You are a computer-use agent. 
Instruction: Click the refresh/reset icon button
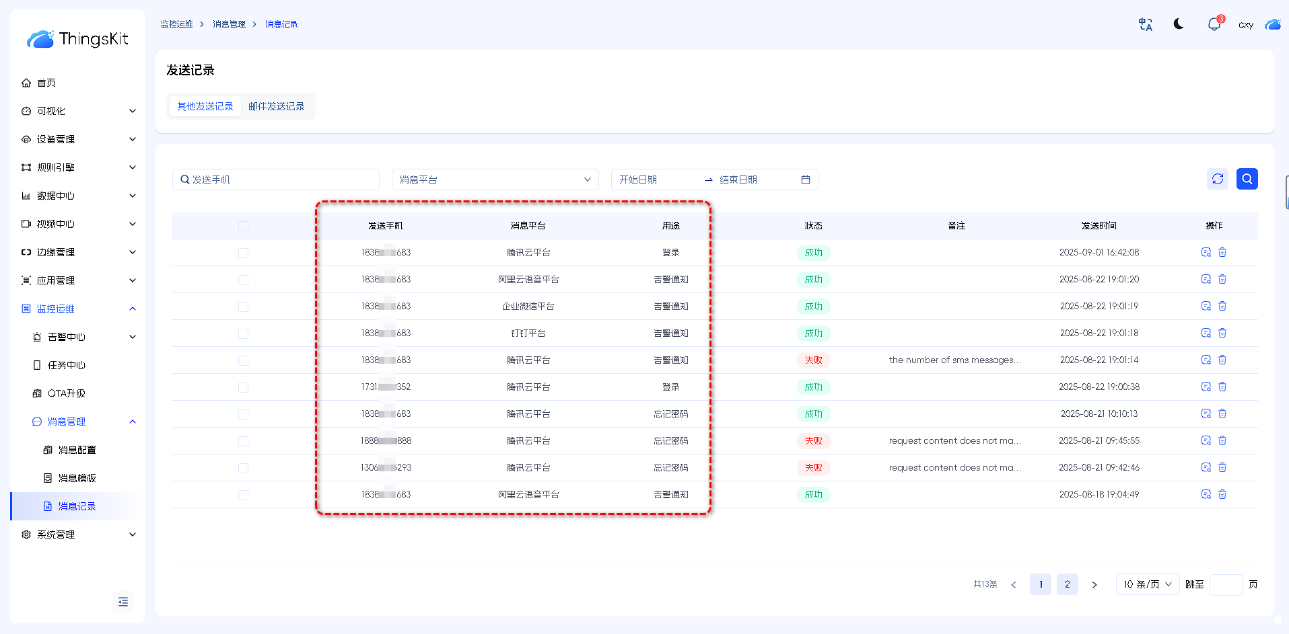pyautogui.click(x=1217, y=179)
